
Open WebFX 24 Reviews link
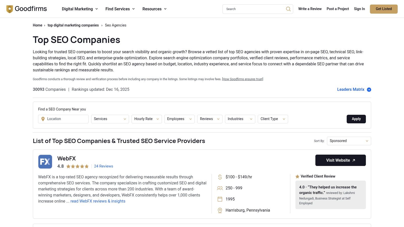[104, 166]
